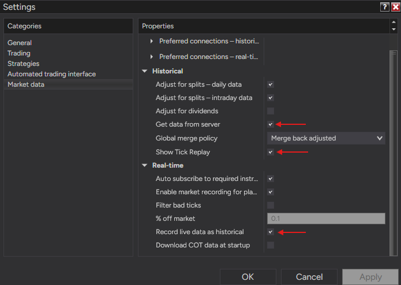Uncheck Record live data as historical
This screenshot has height=285, width=401.
coord(271,232)
